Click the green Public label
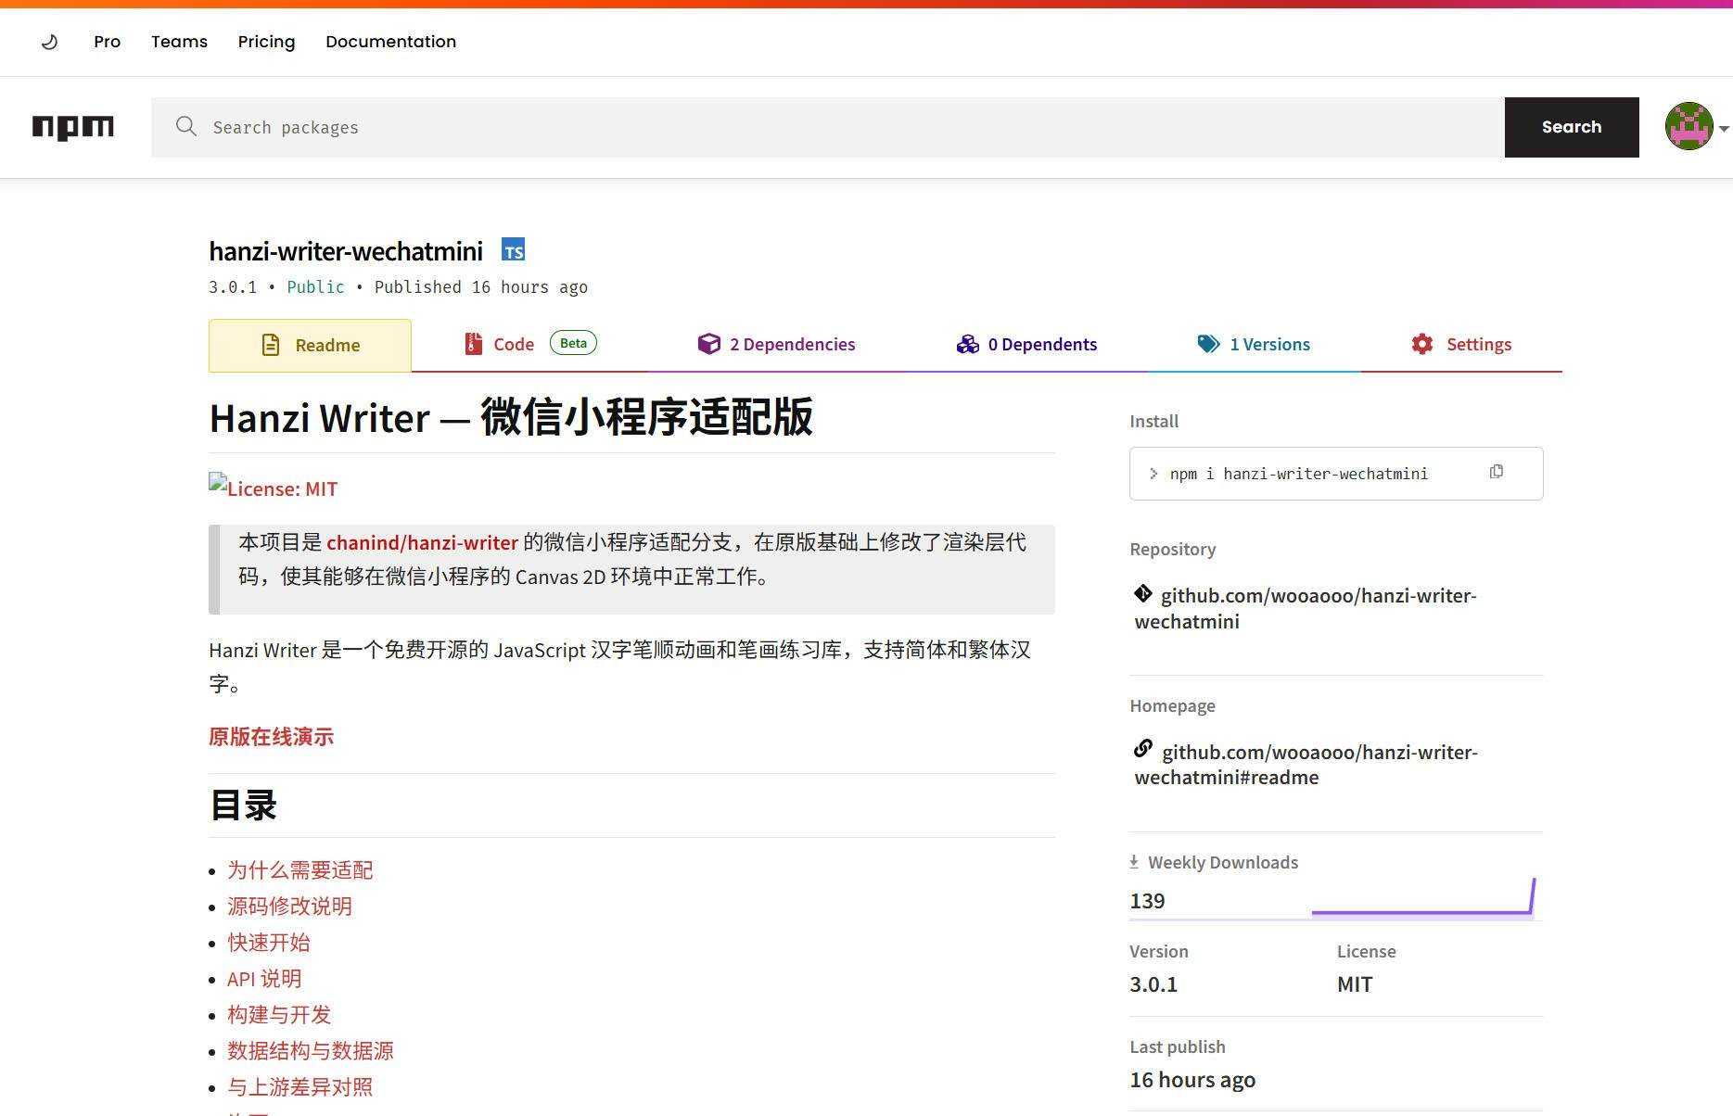This screenshot has width=1733, height=1116. coord(315,287)
